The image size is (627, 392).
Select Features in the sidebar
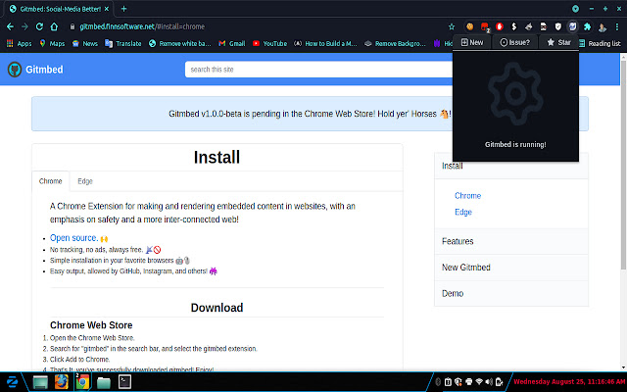click(x=511, y=241)
